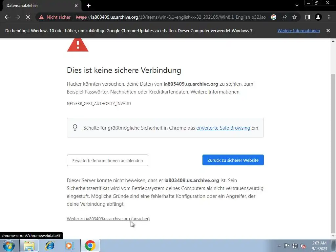Open a new tab with the plus button
336x252 pixels.
[89, 6]
